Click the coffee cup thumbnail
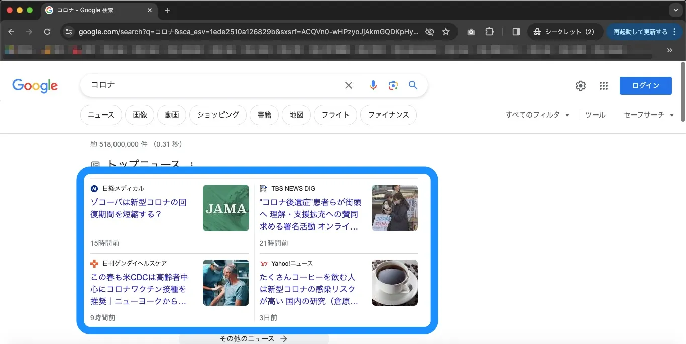The width and height of the screenshot is (686, 344). tap(395, 283)
